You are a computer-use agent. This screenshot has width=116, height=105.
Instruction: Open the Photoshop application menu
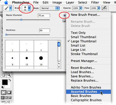tap(21, 2)
